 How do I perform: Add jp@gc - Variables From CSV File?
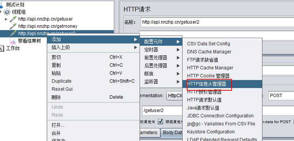click(x=222, y=124)
